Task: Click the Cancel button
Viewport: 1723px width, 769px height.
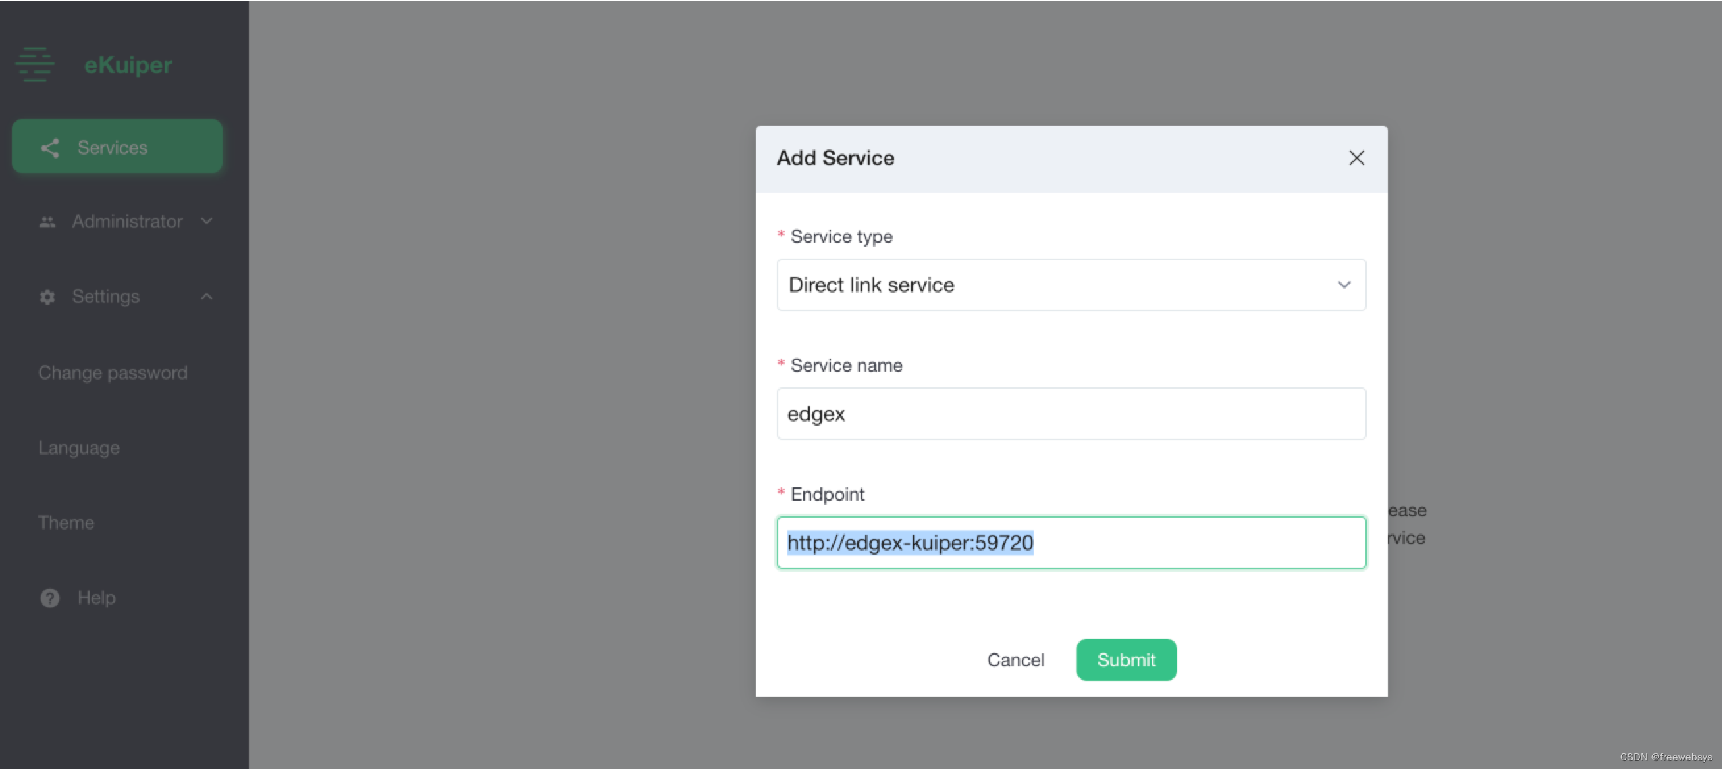Action: tap(1015, 659)
